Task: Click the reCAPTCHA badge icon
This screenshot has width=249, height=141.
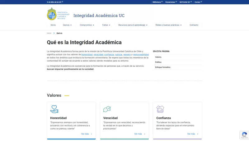Action: [244, 135]
